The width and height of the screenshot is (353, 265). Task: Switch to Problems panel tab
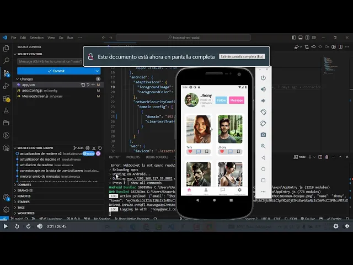pyautogui.click(x=132, y=157)
